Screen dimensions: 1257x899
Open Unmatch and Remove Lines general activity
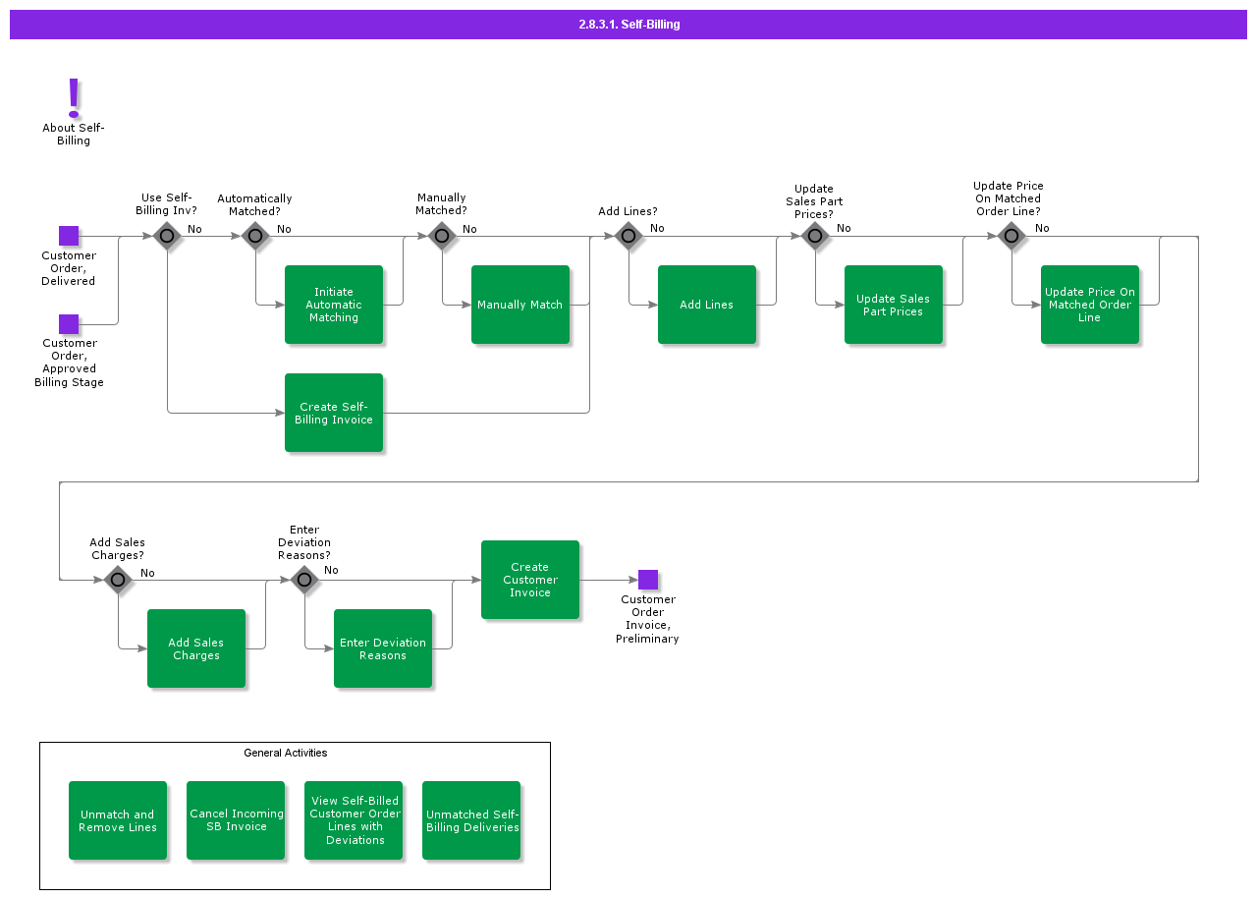[x=118, y=820]
